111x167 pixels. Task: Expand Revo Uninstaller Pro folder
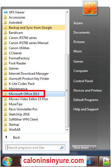click(x=34, y=109)
